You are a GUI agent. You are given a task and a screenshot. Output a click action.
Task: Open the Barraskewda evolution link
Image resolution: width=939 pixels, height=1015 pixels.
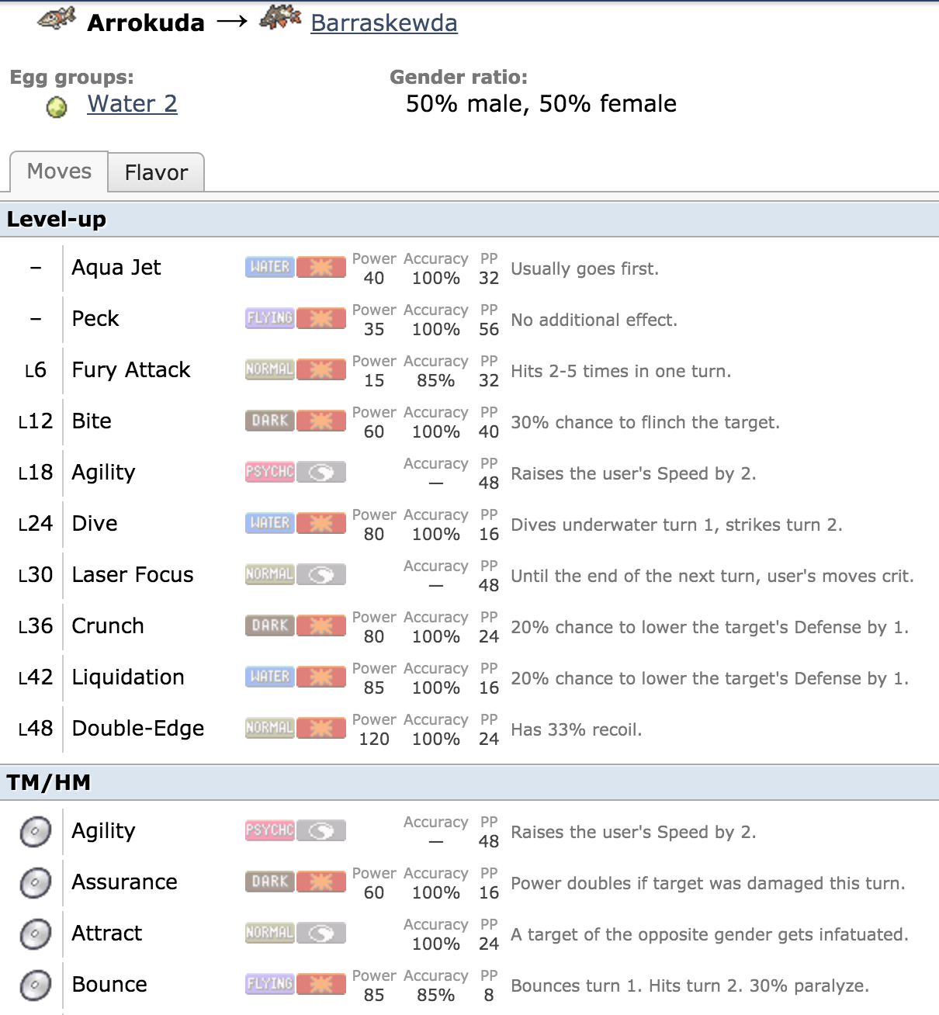(x=383, y=23)
